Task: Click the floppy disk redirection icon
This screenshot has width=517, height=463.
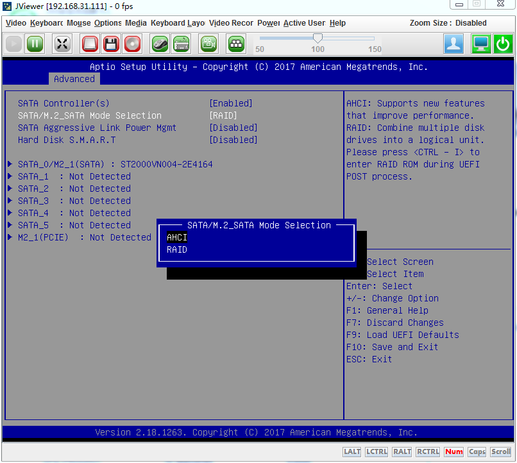Action: pos(111,44)
